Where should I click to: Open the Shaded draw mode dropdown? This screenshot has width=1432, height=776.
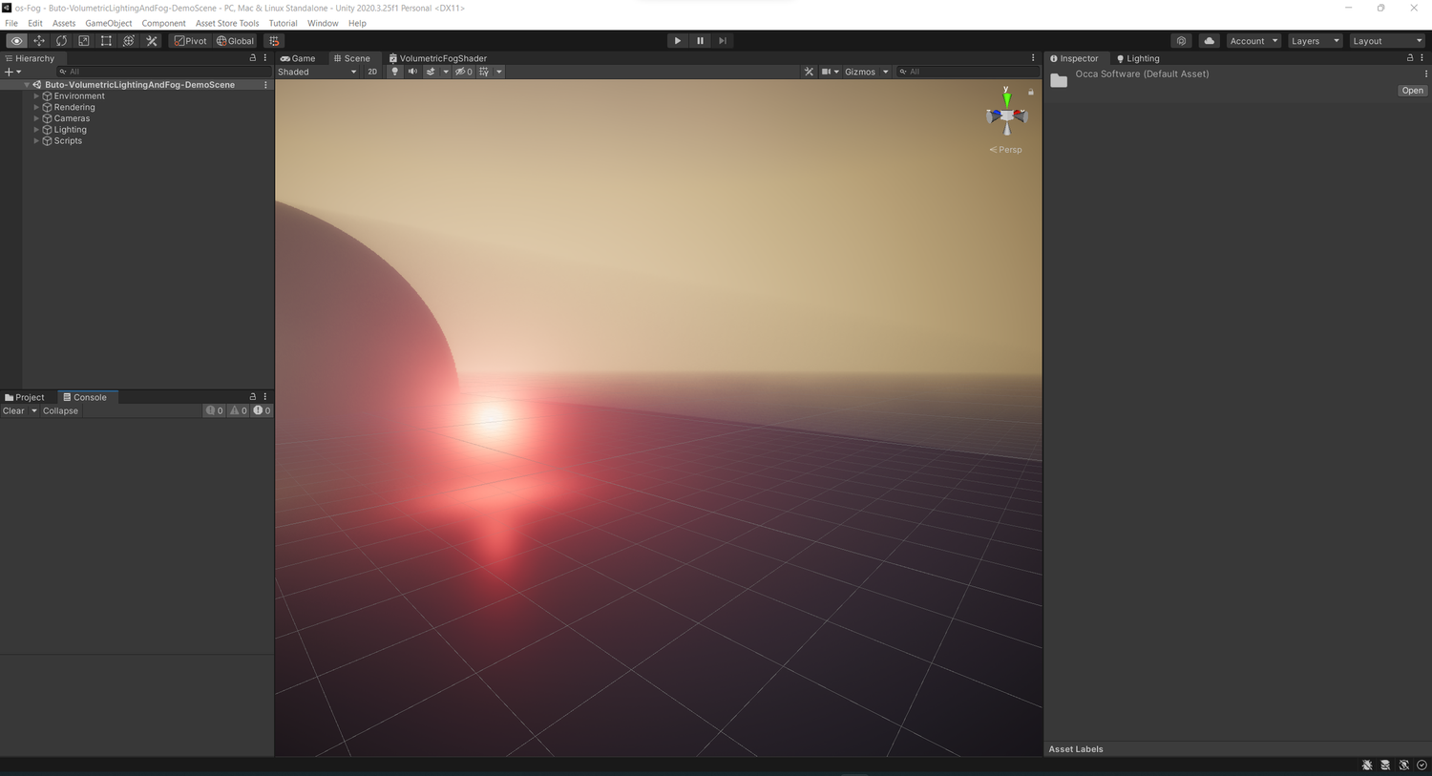tap(317, 72)
